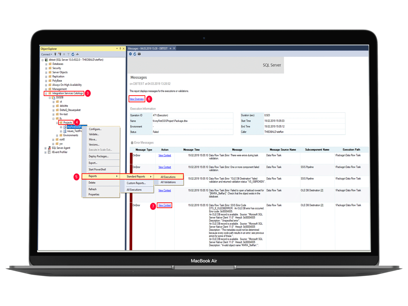This screenshot has height=306, width=408.
Task: Click the SSISDB catalog icon
Action: [x=54, y=98]
